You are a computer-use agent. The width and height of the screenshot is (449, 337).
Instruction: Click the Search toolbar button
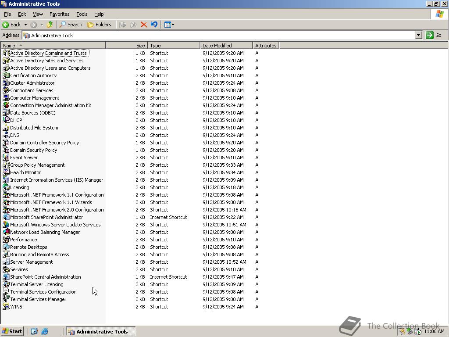click(x=71, y=25)
